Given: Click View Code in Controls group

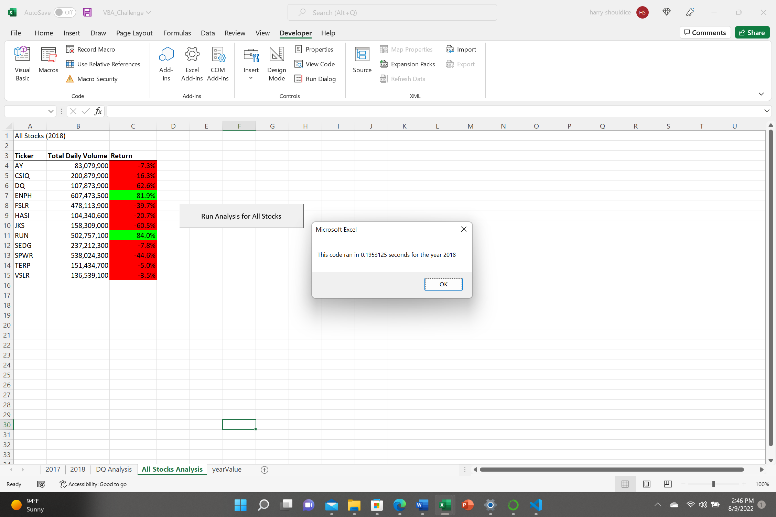Looking at the screenshot, I should click(x=315, y=64).
